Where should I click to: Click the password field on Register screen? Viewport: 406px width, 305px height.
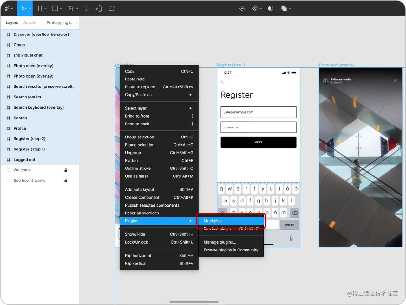coord(259,127)
